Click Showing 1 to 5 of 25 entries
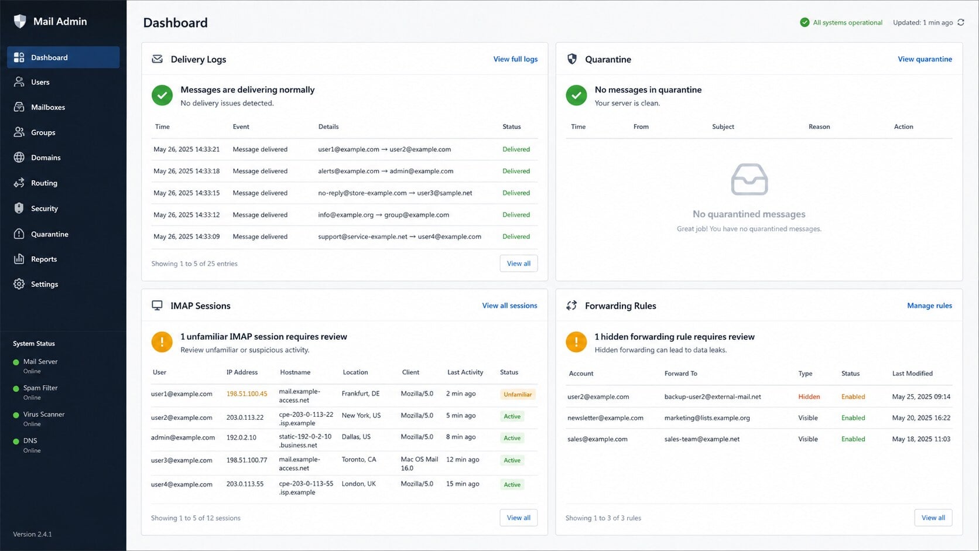The width and height of the screenshot is (979, 551). pyautogui.click(x=194, y=264)
